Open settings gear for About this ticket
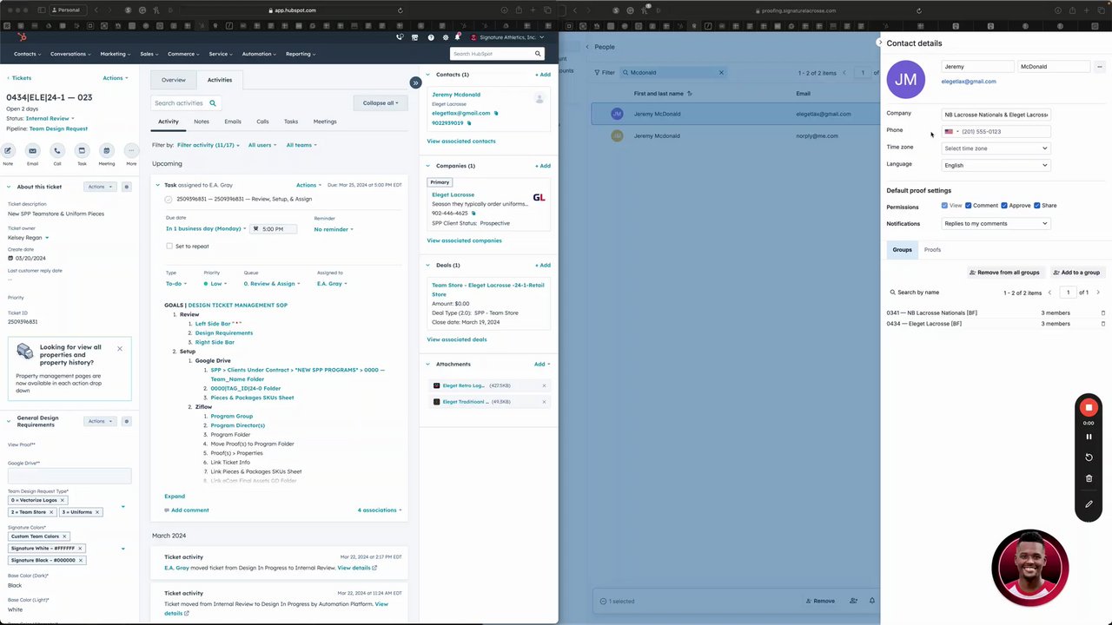1112x625 pixels. tap(126, 187)
